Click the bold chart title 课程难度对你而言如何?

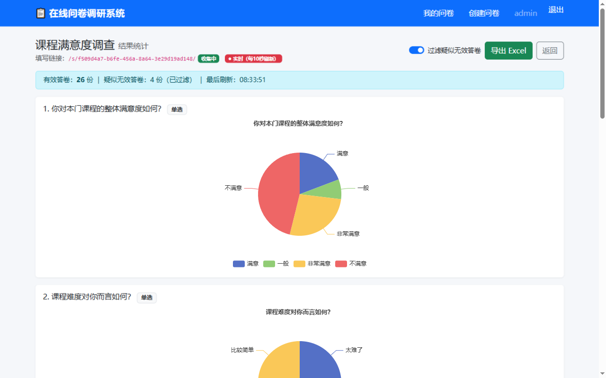coord(298,312)
